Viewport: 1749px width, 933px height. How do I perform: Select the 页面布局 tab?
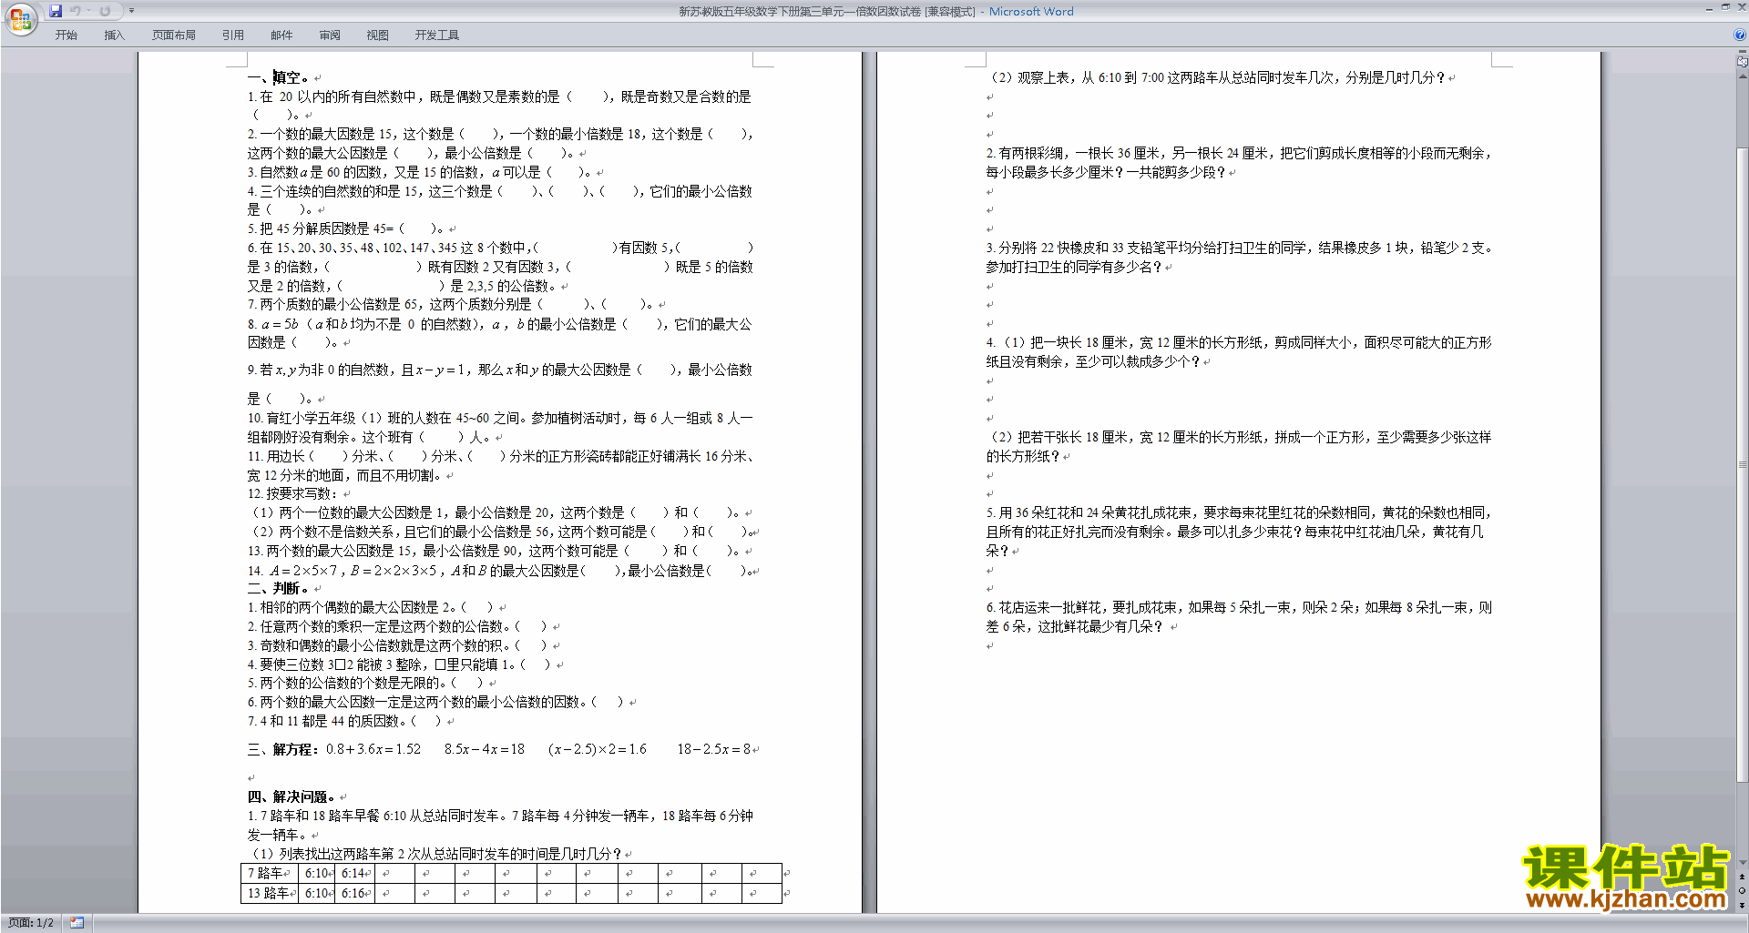(x=173, y=35)
